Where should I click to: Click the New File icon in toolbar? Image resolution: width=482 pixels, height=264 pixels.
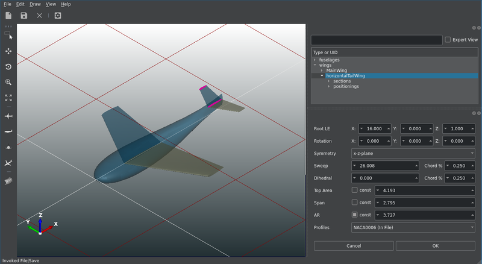pos(8,16)
